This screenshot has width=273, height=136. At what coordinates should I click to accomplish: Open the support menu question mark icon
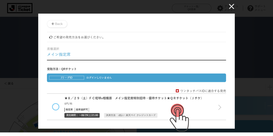pyautogui.click(x=250, y=8)
